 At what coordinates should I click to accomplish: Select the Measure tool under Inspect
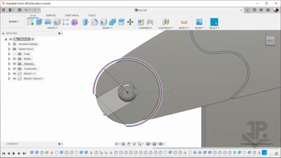coord(184,22)
